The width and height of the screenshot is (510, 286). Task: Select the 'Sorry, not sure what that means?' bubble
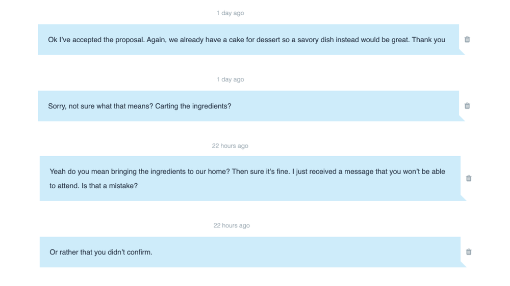248,106
